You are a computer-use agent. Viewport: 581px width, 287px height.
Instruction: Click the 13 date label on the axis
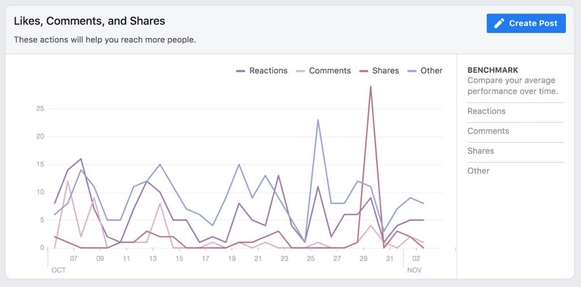pos(153,259)
